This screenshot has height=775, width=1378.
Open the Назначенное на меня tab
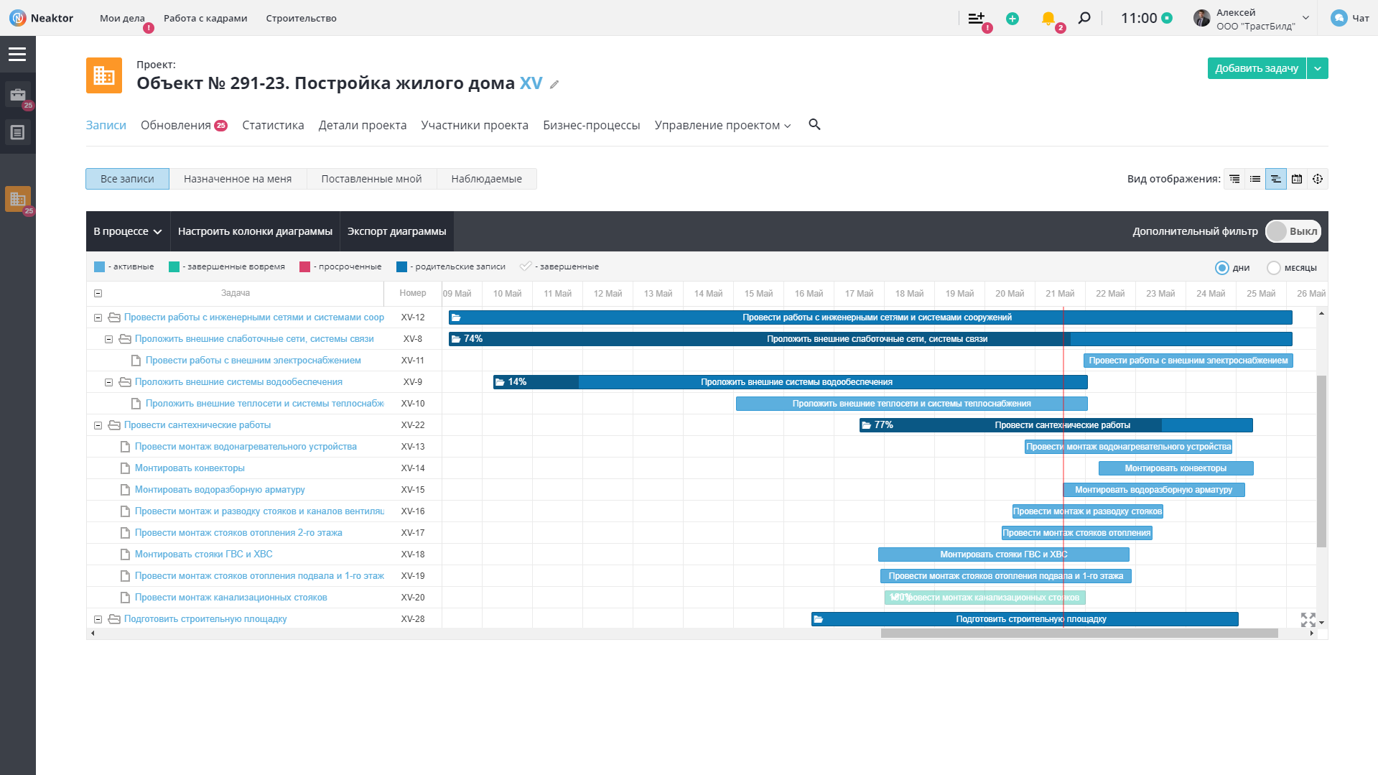click(238, 179)
